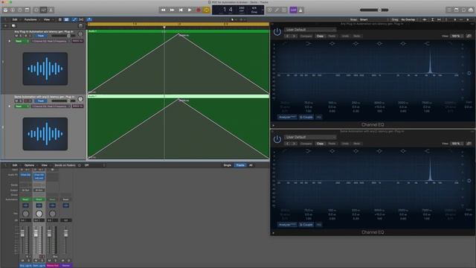
Task: Toggle the yellow Cycle button
Action: pyautogui.click(x=207, y=10)
